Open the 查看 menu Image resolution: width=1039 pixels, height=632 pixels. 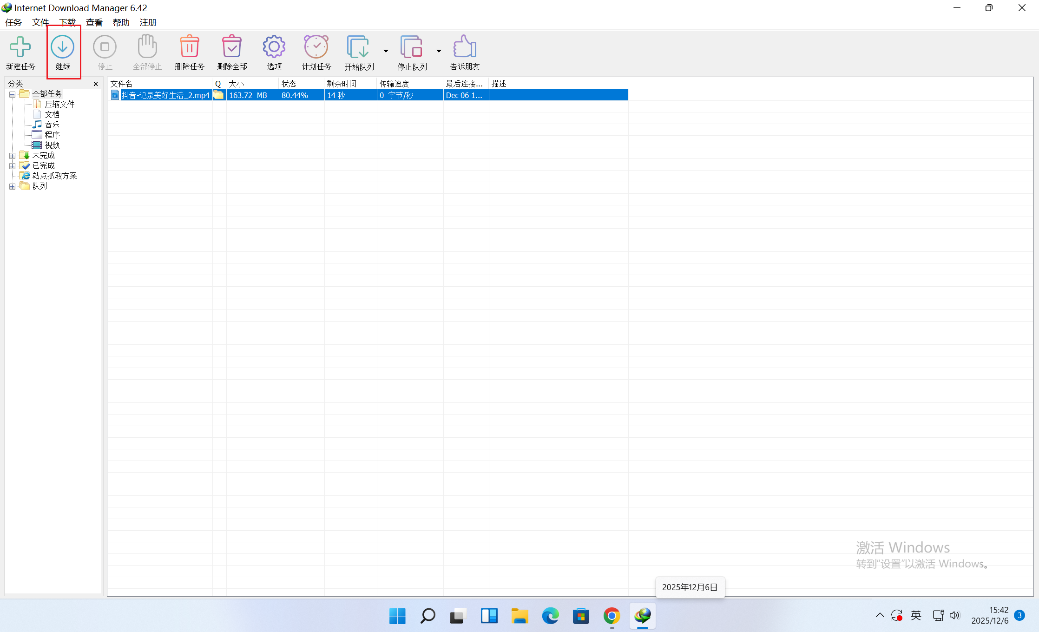[x=94, y=22]
